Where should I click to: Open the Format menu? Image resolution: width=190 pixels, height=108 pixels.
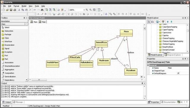[16, 6]
